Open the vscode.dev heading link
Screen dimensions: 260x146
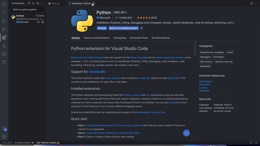click(97, 72)
